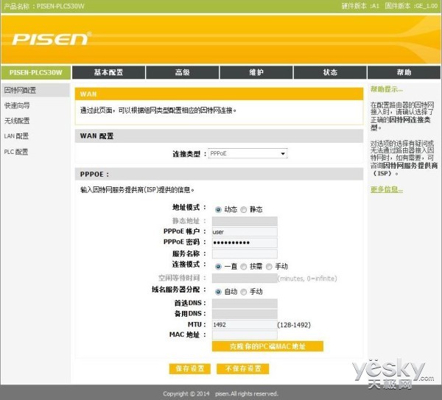Click the WAN section header
Screen dimensions: 442x400
point(219,94)
